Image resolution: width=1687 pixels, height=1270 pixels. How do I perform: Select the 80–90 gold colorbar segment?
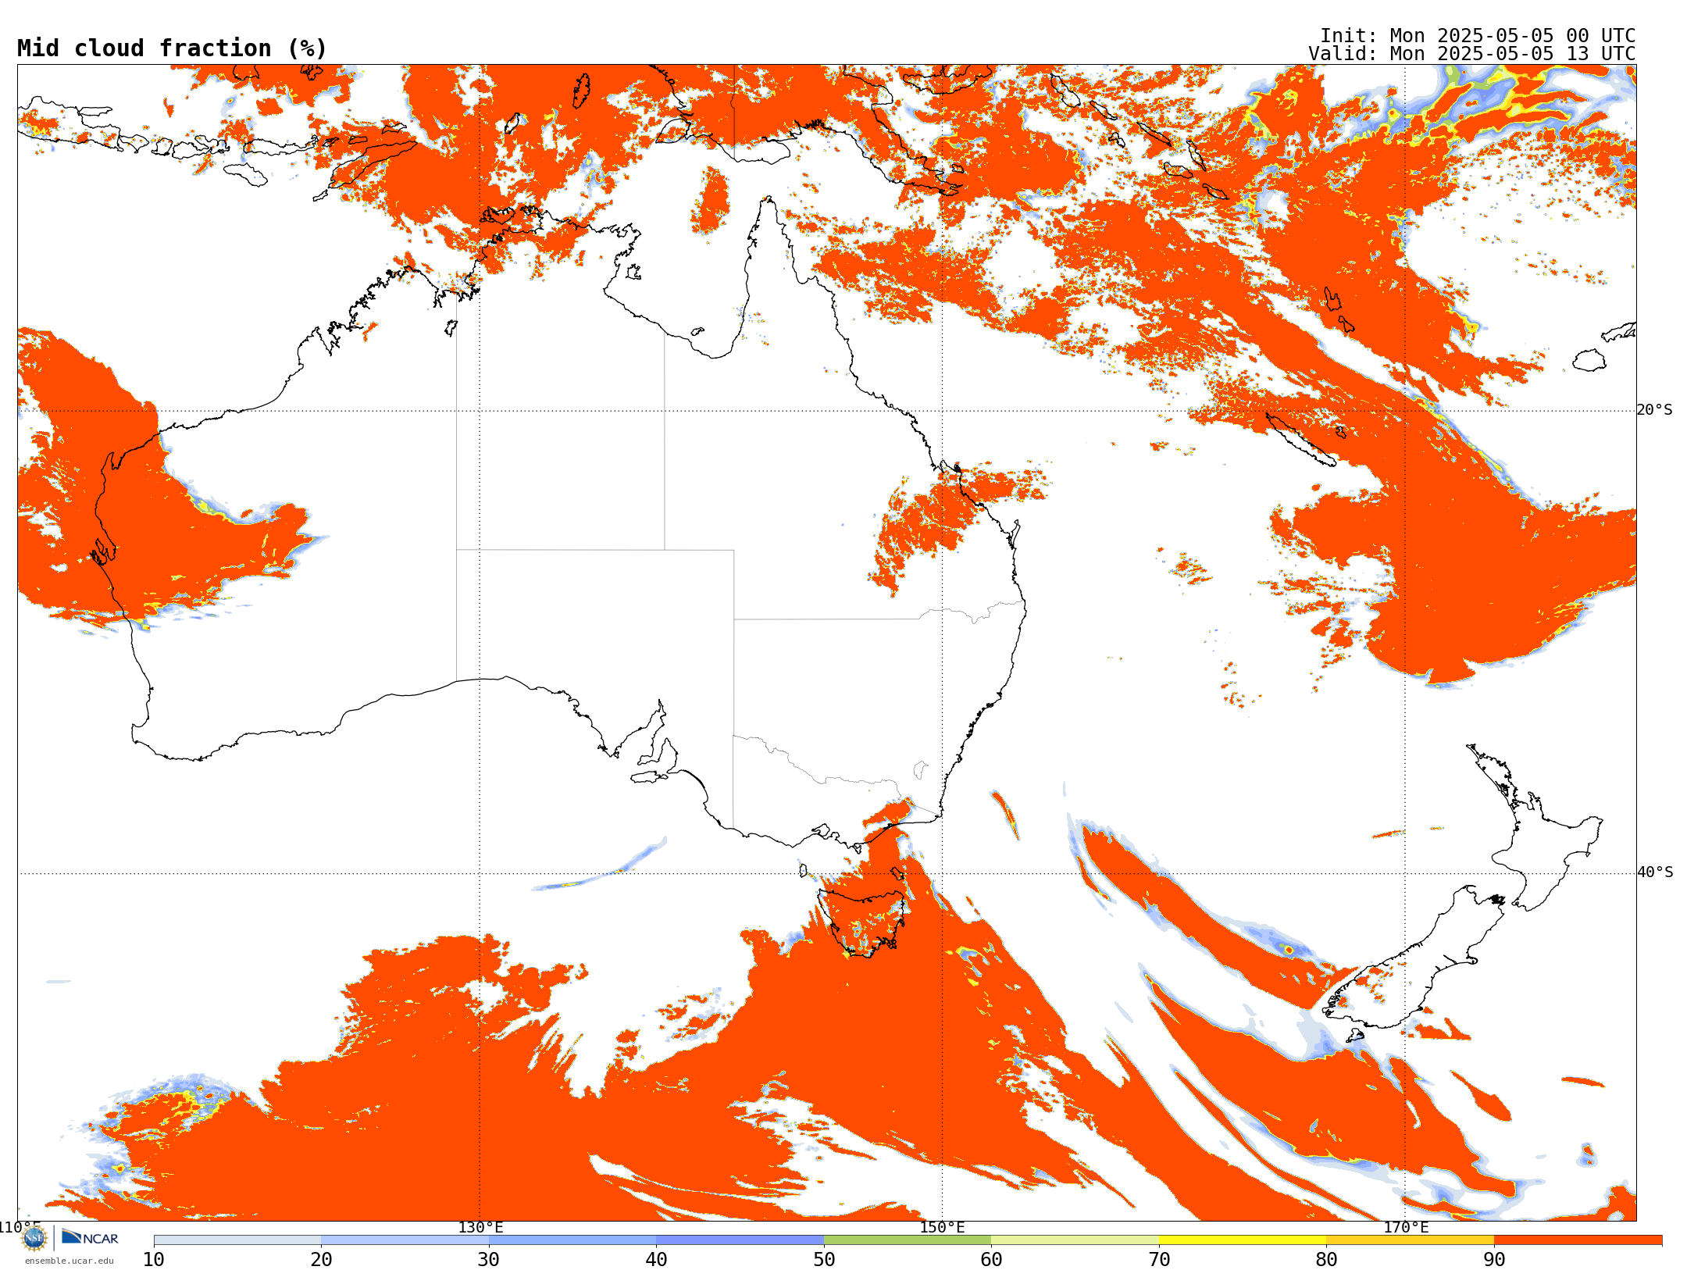[1410, 1240]
